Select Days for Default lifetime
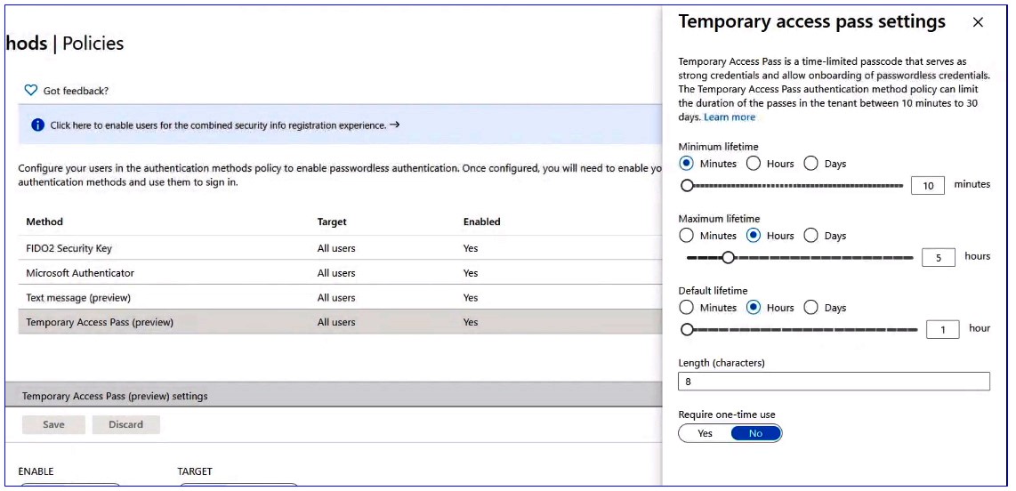Image resolution: width=1016 pixels, height=491 pixels. [810, 308]
